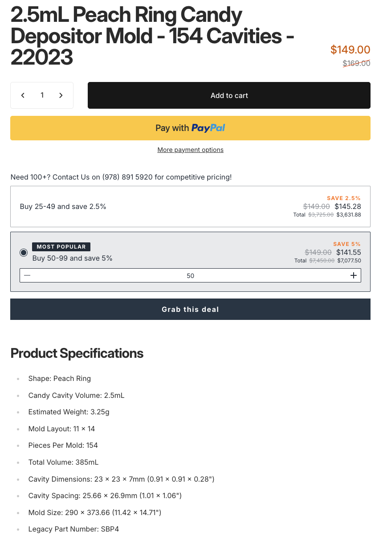Click the phone number (978) 891 5920
The height and width of the screenshot is (536, 383).
127,177
